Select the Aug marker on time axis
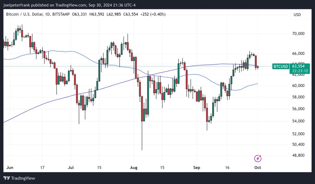This screenshot has height=184, width=315. pyautogui.click(x=134, y=168)
